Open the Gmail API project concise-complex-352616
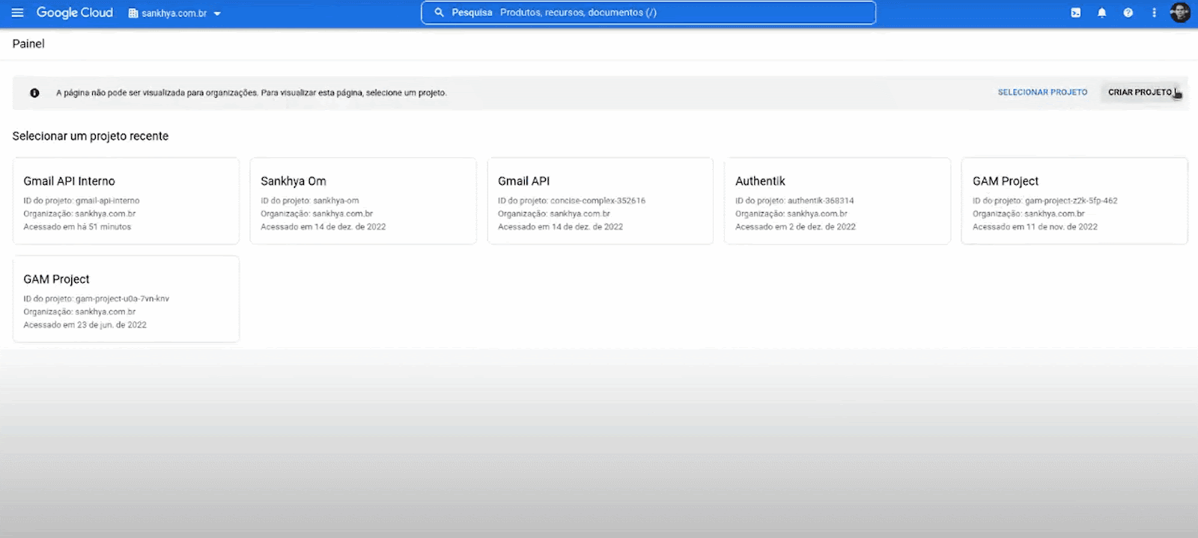This screenshot has width=1198, height=538. pyautogui.click(x=600, y=201)
